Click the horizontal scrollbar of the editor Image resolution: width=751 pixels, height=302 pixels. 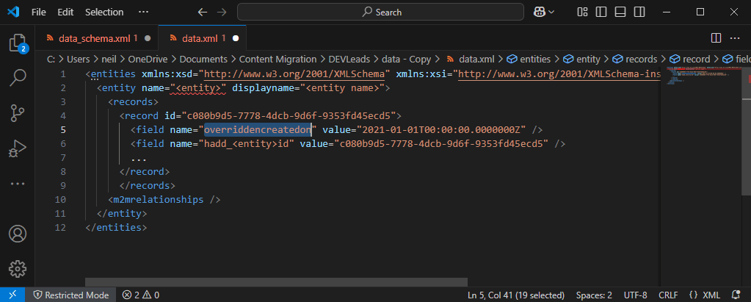tap(276, 281)
